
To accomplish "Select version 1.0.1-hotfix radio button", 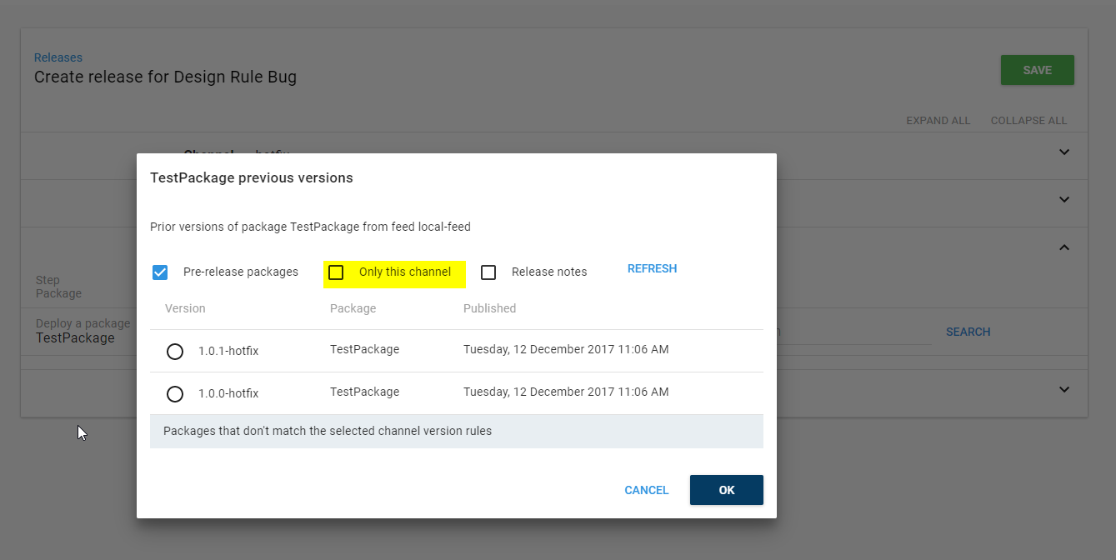I will [x=174, y=351].
